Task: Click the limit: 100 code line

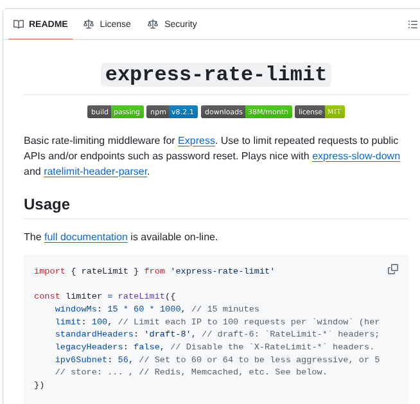Action: click(217, 322)
